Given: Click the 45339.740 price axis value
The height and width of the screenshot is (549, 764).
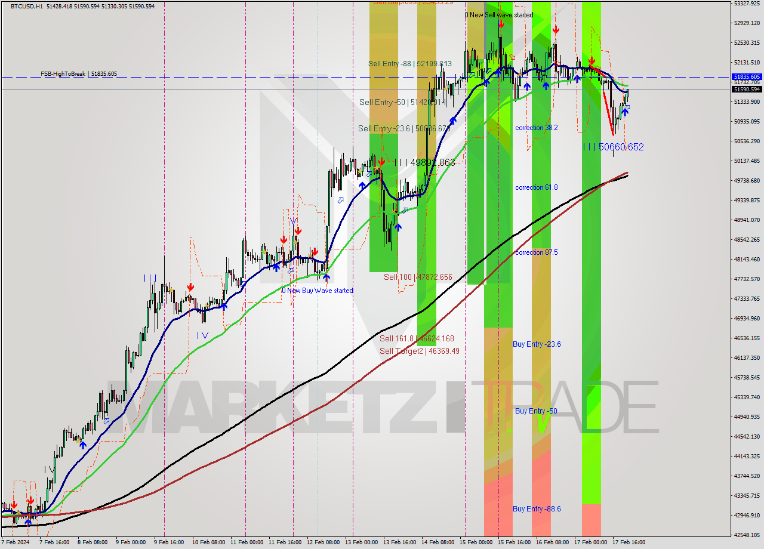Looking at the screenshot, I should 747,397.
